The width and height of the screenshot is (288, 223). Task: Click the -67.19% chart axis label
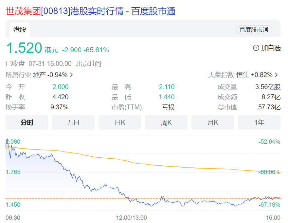point(269,205)
